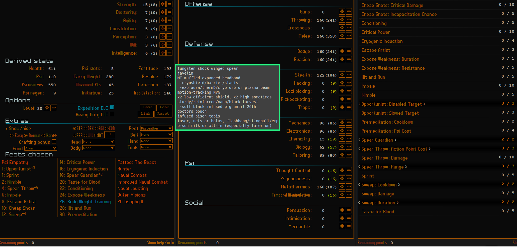Add points to Crossbows skill
This screenshot has width=517, height=247.
tap(342, 28)
